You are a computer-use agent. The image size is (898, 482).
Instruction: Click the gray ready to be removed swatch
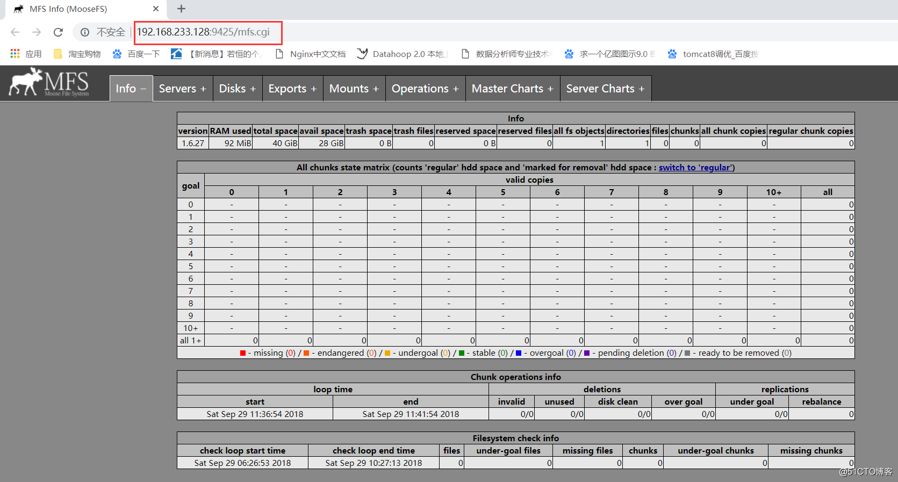click(687, 353)
